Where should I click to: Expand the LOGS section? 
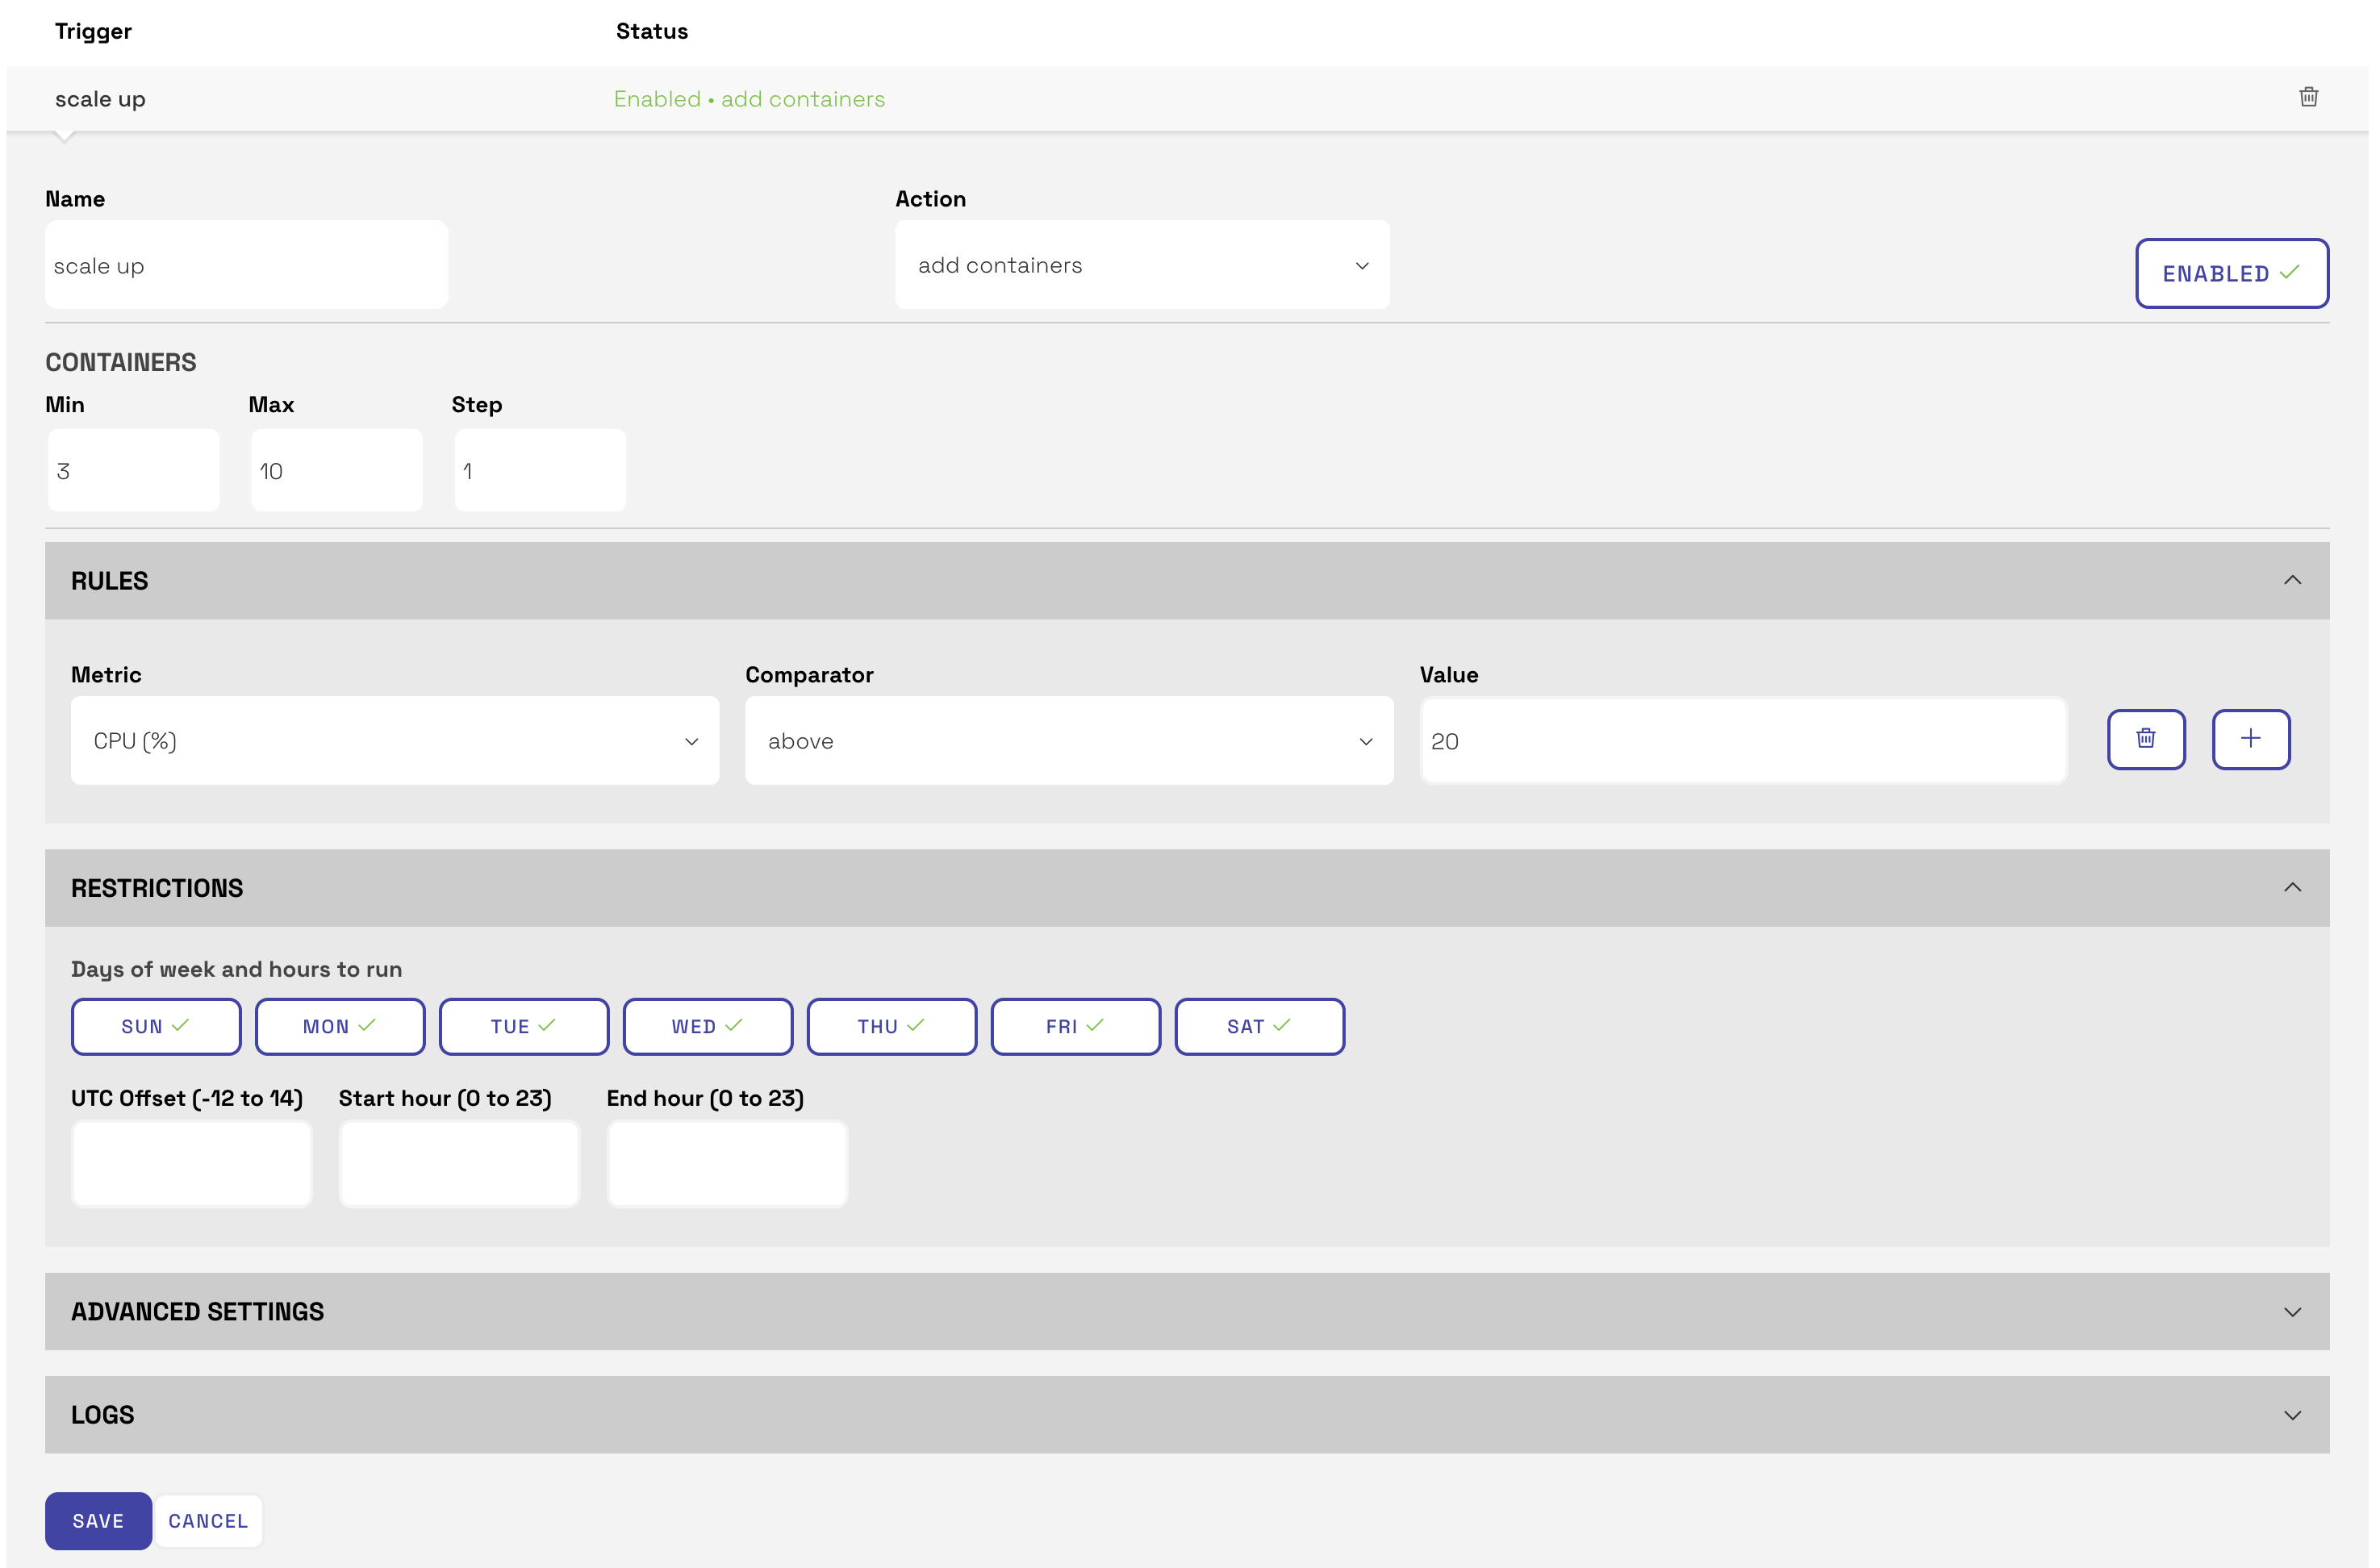coord(1187,1414)
